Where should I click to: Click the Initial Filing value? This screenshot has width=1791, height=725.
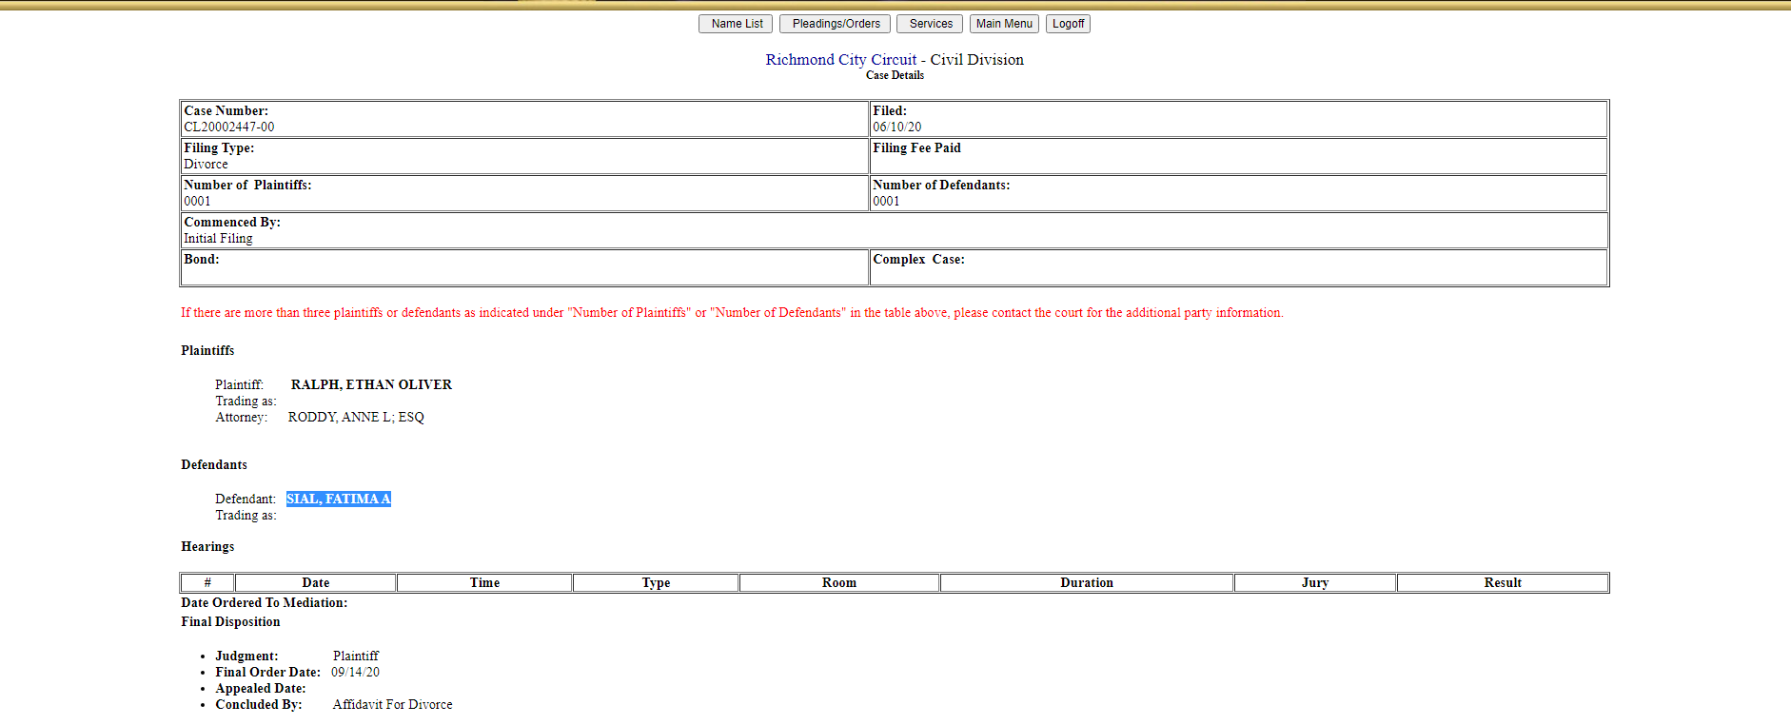218,238
